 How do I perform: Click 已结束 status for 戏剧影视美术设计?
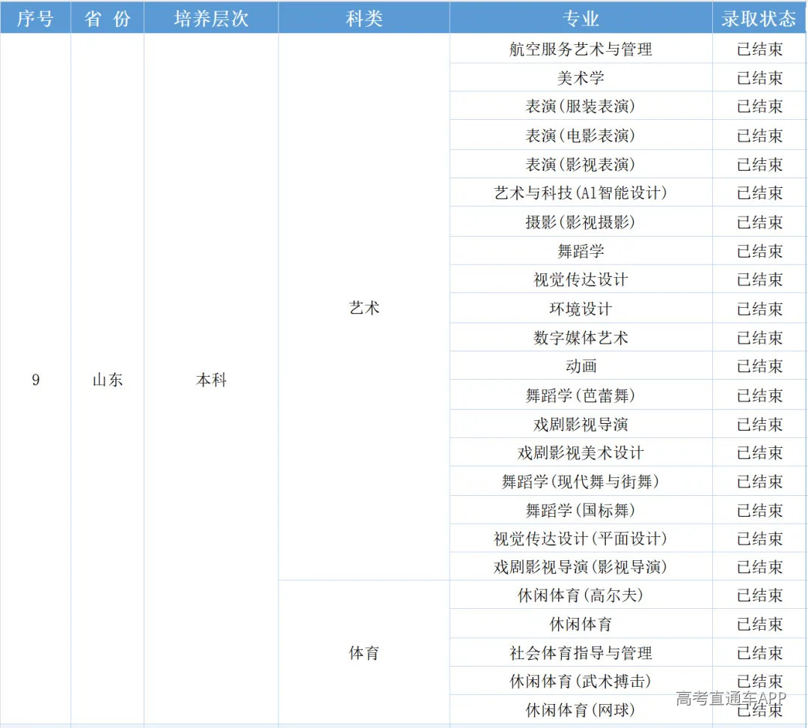tap(759, 453)
